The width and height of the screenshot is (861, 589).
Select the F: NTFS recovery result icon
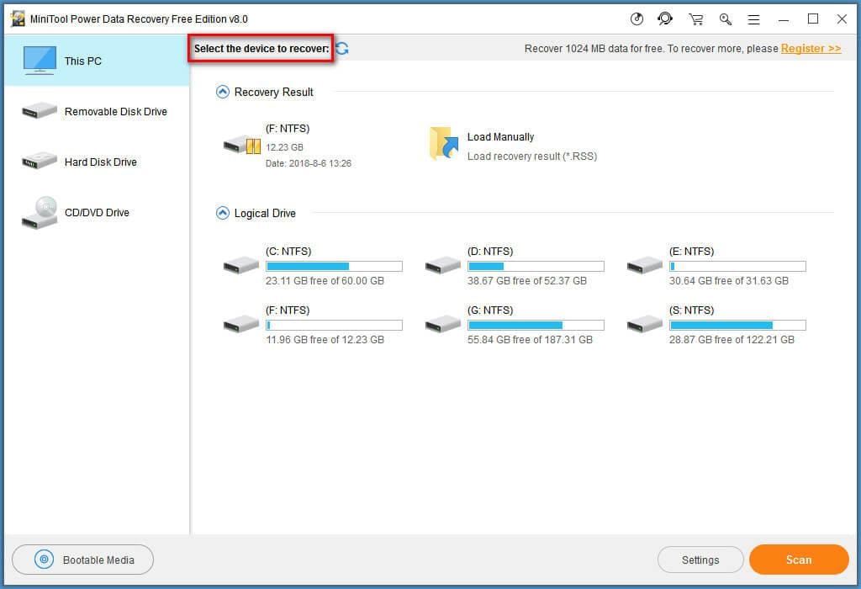[x=241, y=145]
